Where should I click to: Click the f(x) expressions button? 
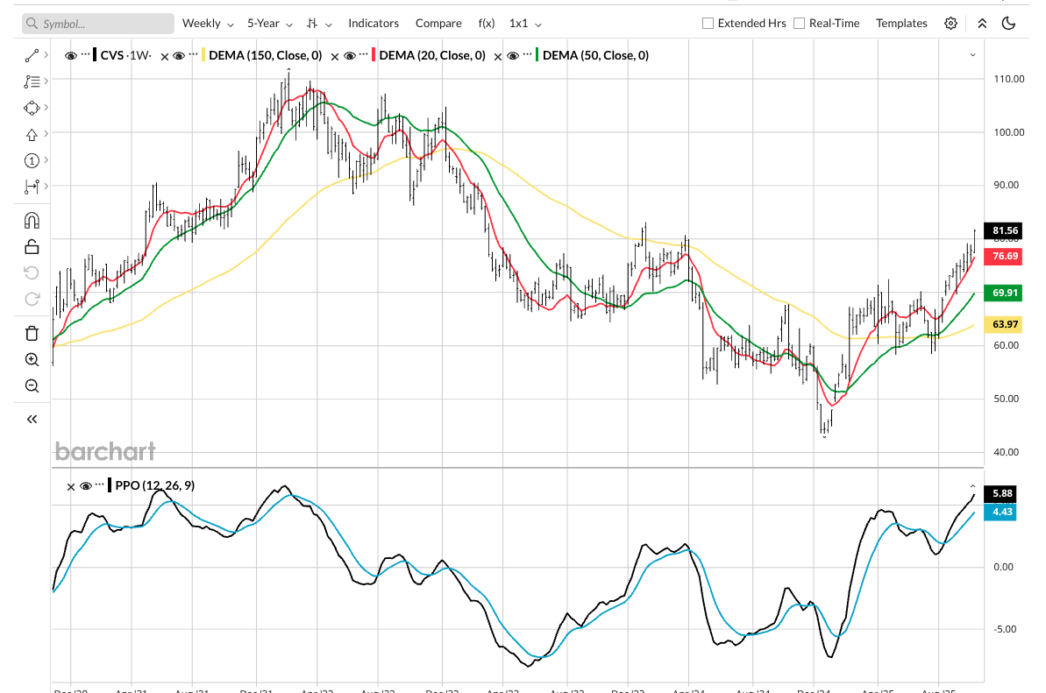486,24
